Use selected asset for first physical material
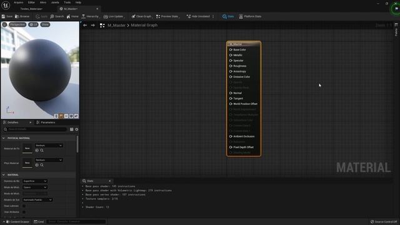 tap(37, 151)
